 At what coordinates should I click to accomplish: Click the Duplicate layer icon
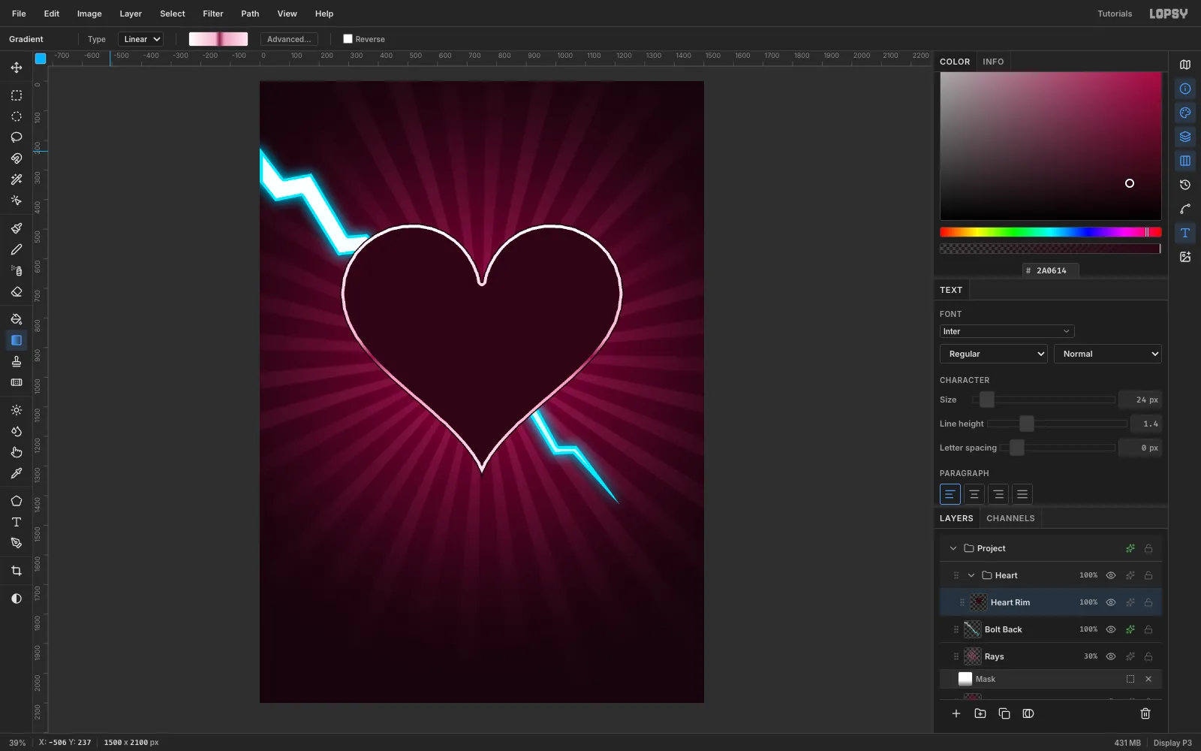coord(1004,713)
